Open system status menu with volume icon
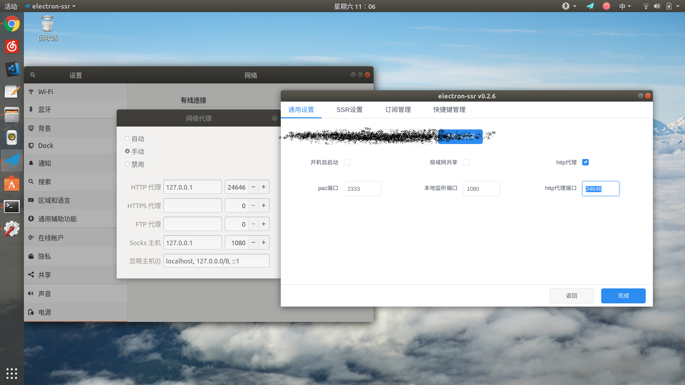 tap(661, 6)
